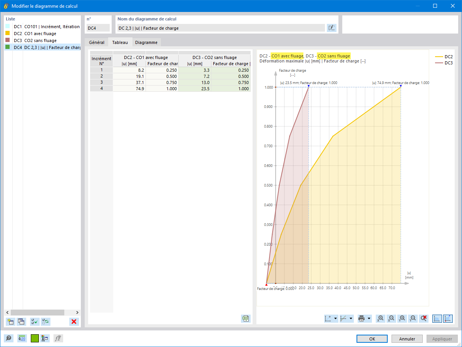The image size is (462, 347).
Task: Click the DC3 legend entry
Action: (444, 63)
